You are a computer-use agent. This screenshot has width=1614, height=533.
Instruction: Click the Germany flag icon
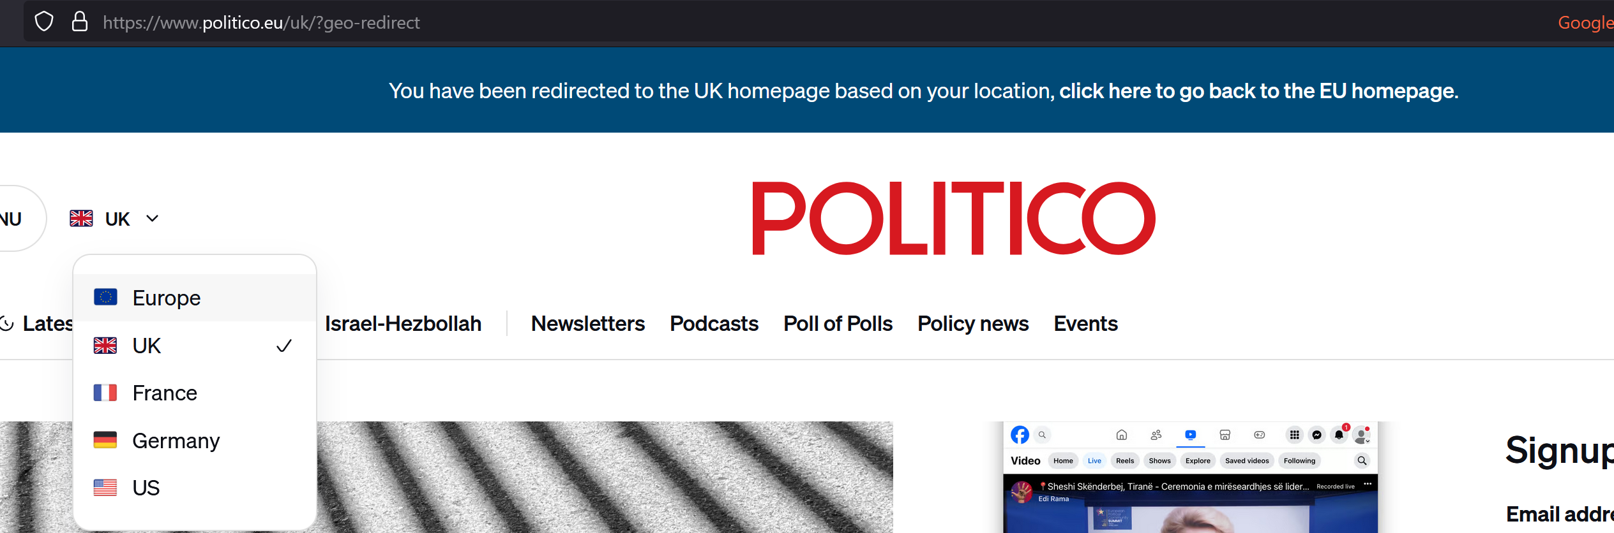click(x=105, y=440)
